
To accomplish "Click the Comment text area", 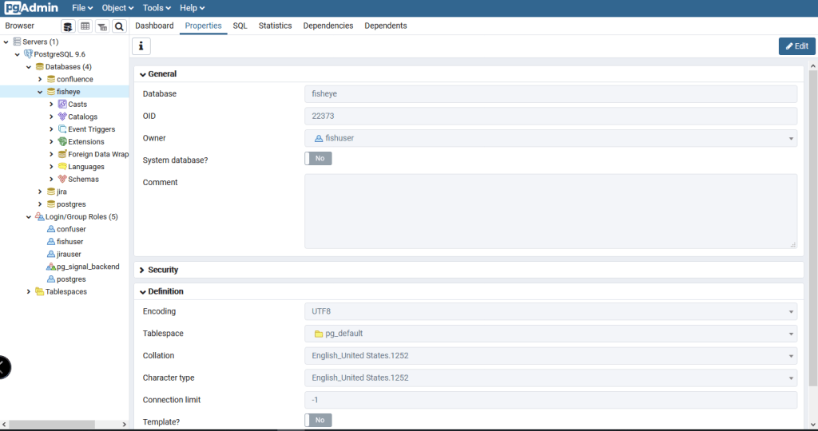I will click(550, 211).
